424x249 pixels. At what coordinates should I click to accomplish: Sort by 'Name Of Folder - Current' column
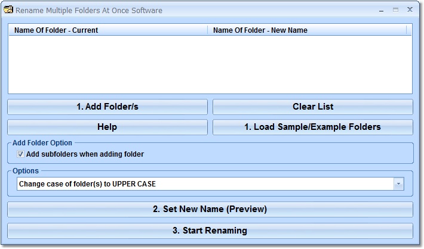(108, 30)
